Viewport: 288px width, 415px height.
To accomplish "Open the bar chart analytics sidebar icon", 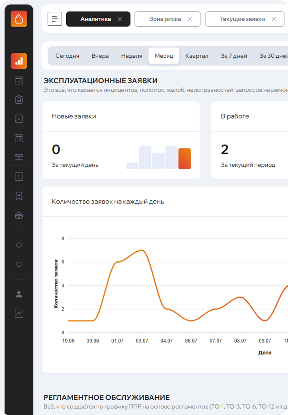I will (19, 61).
